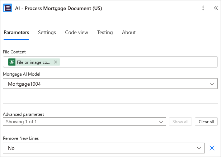Screen dimensions: 221x157
Task: Click the green Dataverse icon in file token
Action: pos(12,62)
